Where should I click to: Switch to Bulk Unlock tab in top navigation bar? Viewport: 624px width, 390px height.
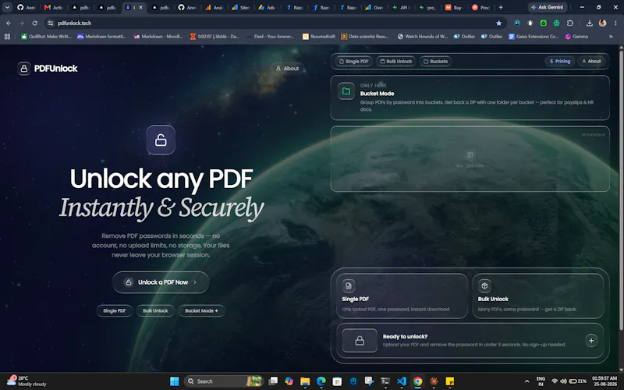(x=396, y=62)
